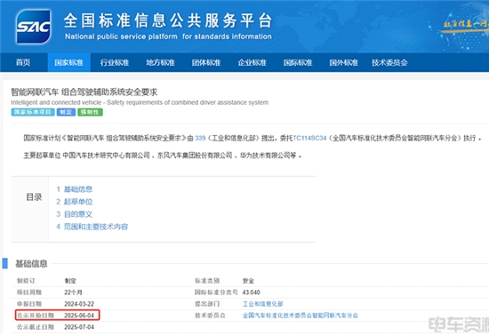
Task: Open the 工业和信息化部 proposing department link
Action: click(x=263, y=304)
